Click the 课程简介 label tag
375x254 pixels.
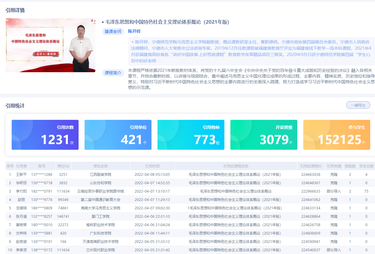pos(113,73)
